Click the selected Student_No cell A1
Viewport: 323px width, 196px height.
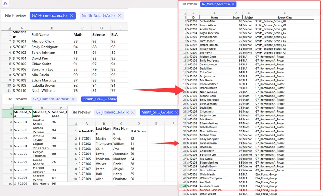23,114
